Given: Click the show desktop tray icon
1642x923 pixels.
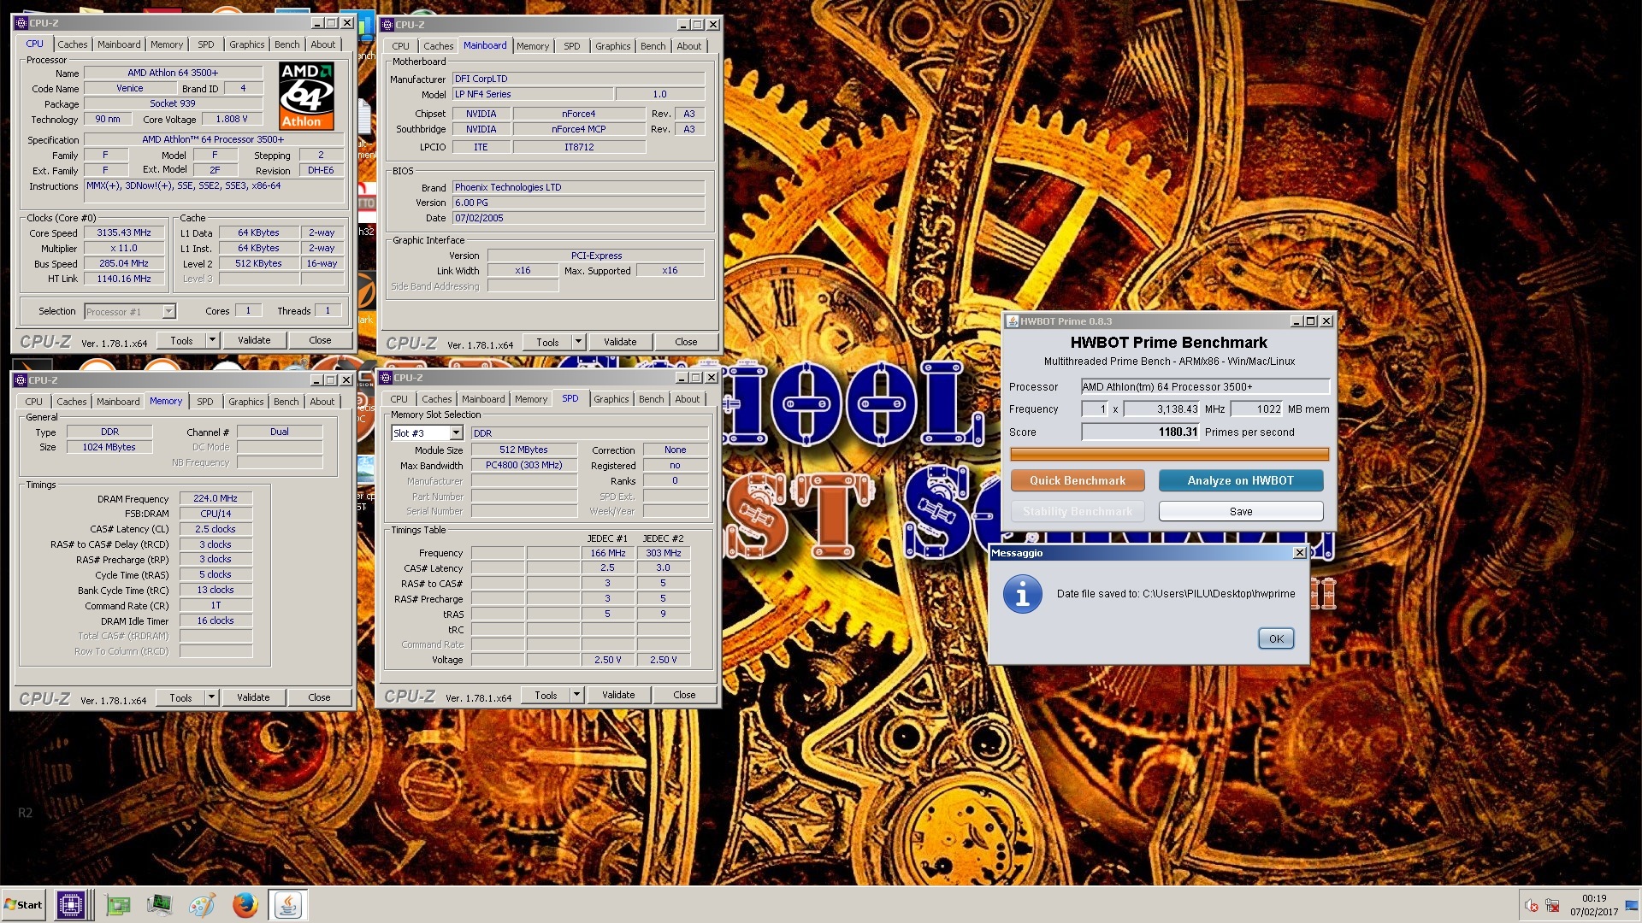Looking at the screenshot, I should (1632, 906).
